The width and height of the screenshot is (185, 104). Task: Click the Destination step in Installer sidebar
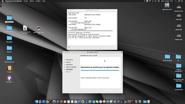69,65
